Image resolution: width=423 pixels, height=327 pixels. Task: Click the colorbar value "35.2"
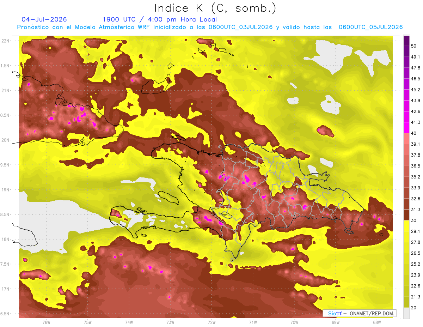tap(416, 177)
